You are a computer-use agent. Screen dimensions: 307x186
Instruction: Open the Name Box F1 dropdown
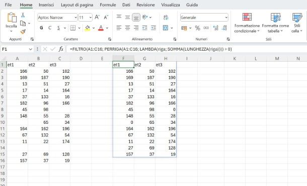tap(30, 49)
